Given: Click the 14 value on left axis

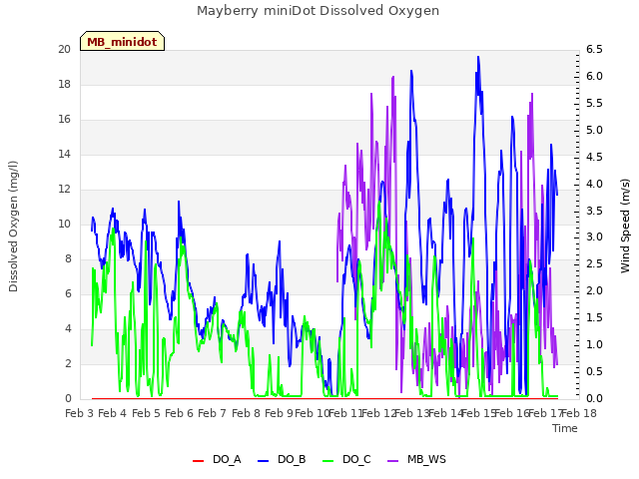Looking at the screenshot, I should [64, 154].
